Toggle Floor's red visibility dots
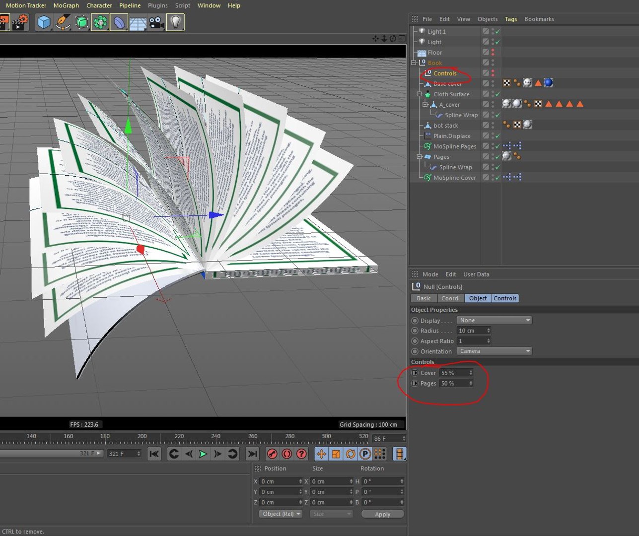 (493, 52)
